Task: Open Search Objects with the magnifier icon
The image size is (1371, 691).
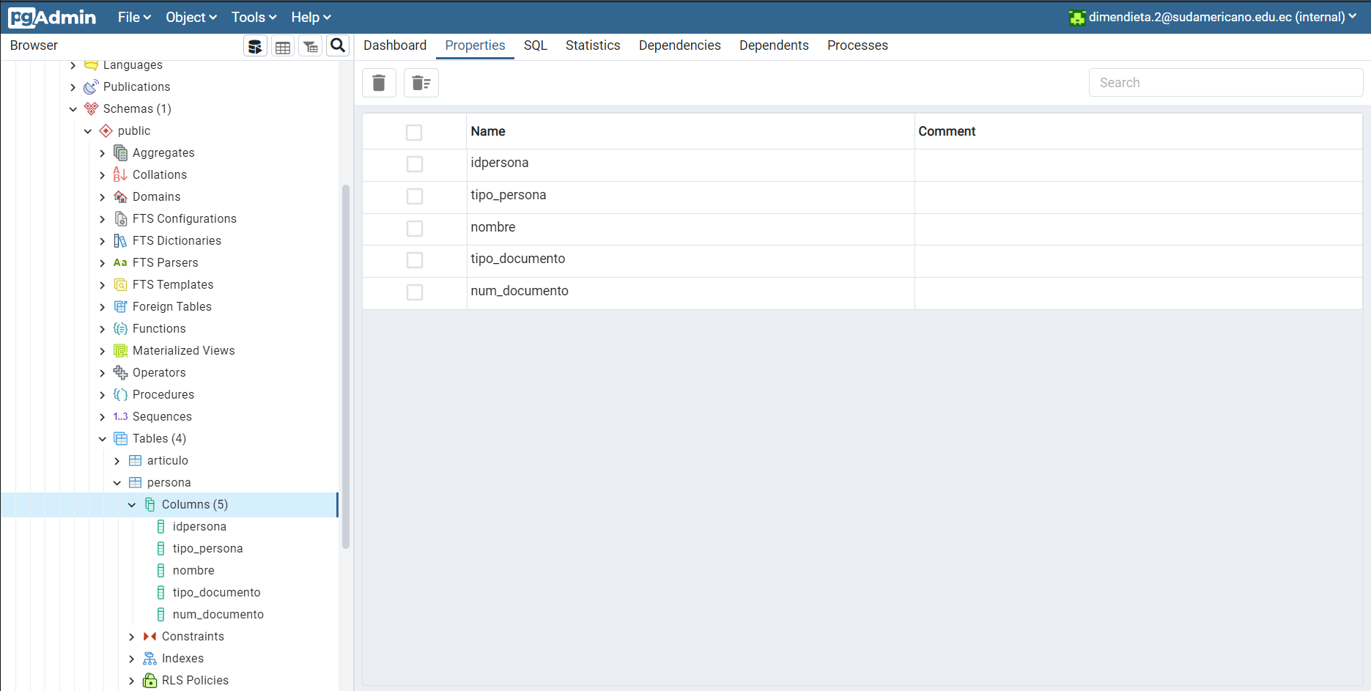Action: click(x=338, y=45)
